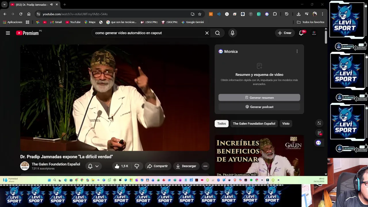
Task: Go to the YouTube Premium home logo
Action: click(27, 33)
